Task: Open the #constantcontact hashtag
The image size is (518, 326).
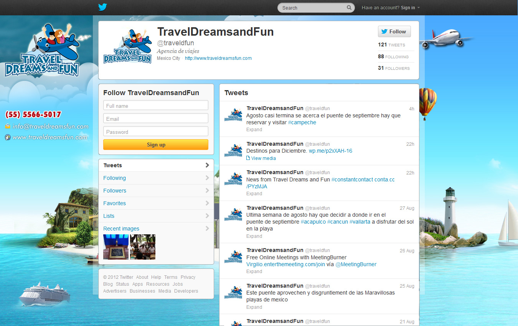Action: click(352, 179)
